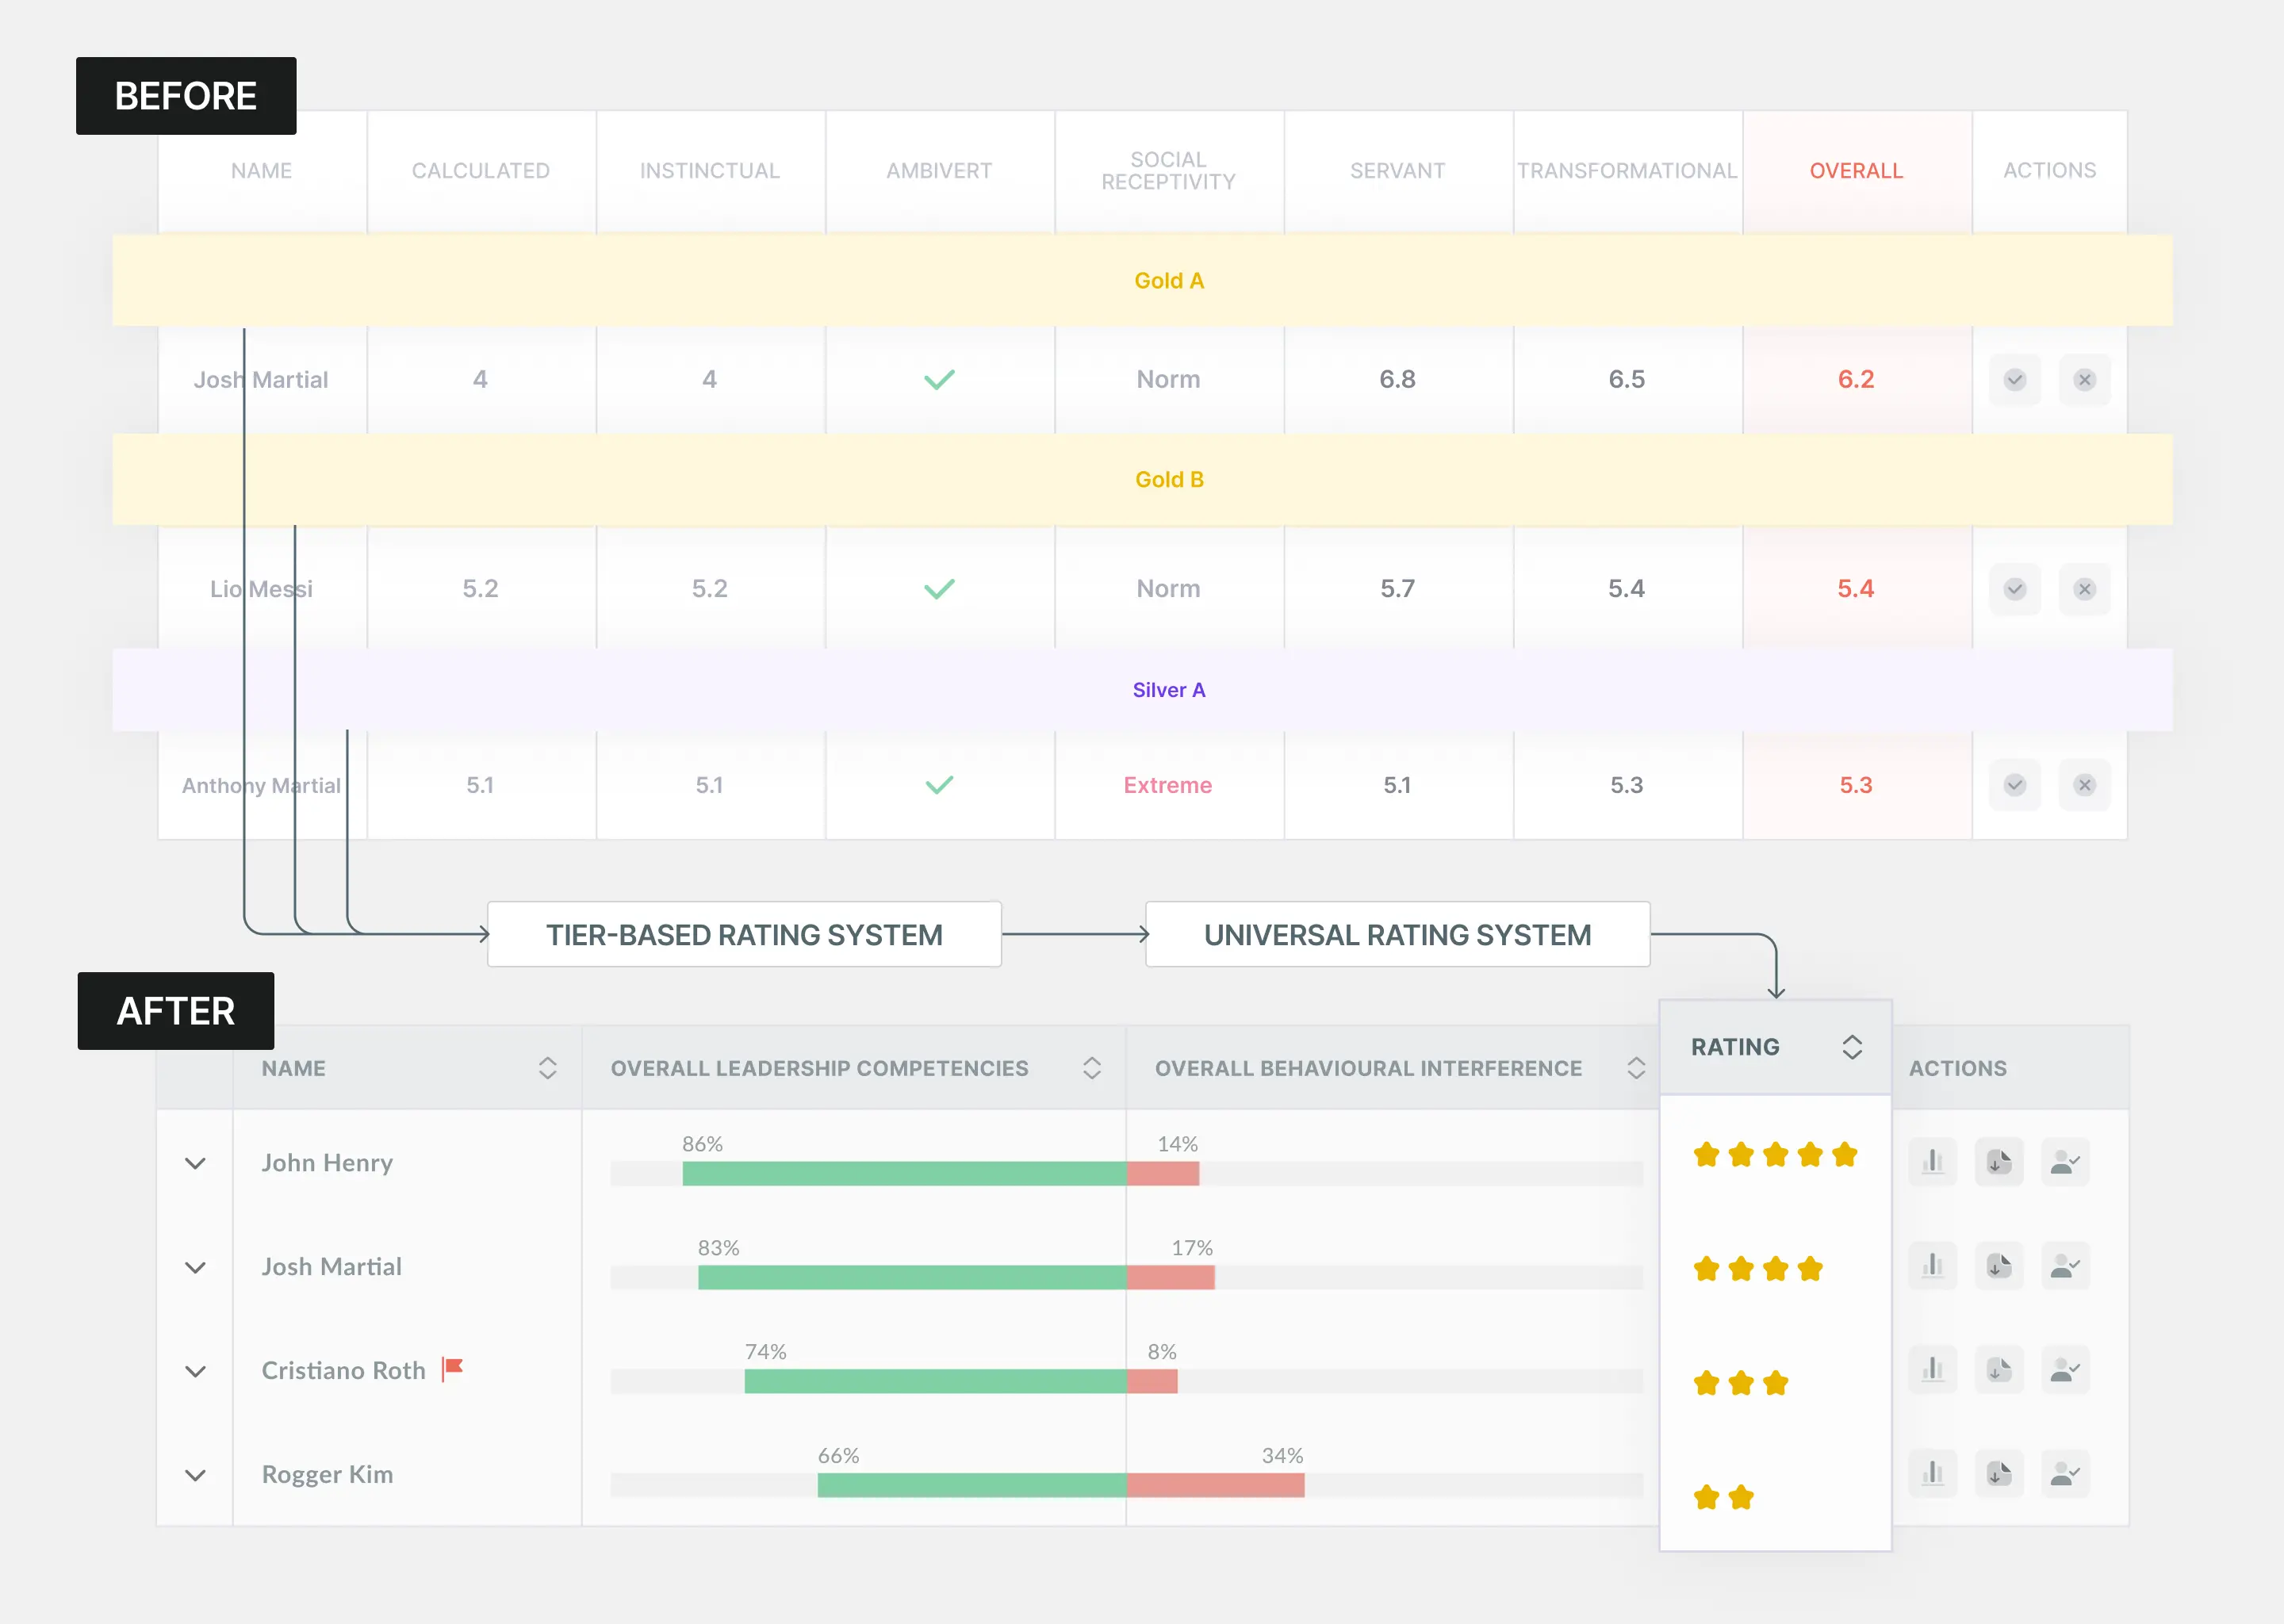Open the bar chart stats for John Henry
The image size is (2284, 1624).
tap(1933, 1161)
